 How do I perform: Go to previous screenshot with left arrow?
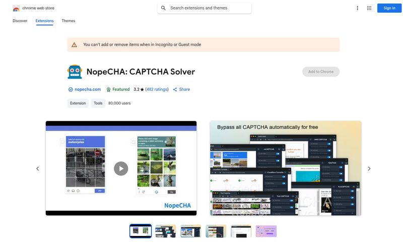coord(37,168)
